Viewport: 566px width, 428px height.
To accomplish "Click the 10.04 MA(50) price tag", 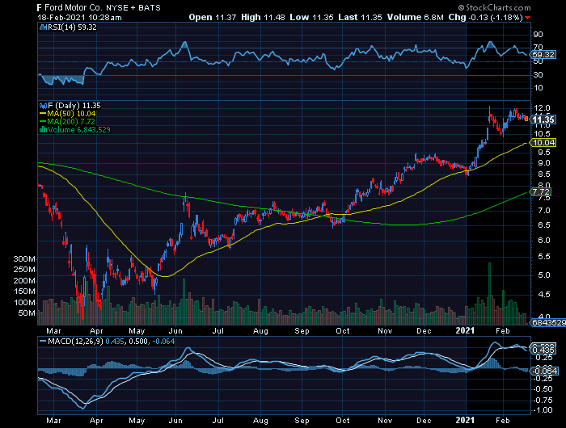I will (543, 142).
